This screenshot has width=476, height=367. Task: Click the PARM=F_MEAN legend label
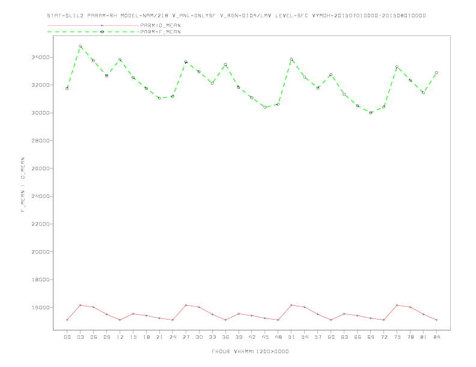click(x=160, y=32)
